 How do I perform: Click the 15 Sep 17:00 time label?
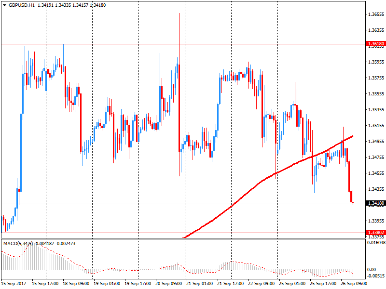45,284
